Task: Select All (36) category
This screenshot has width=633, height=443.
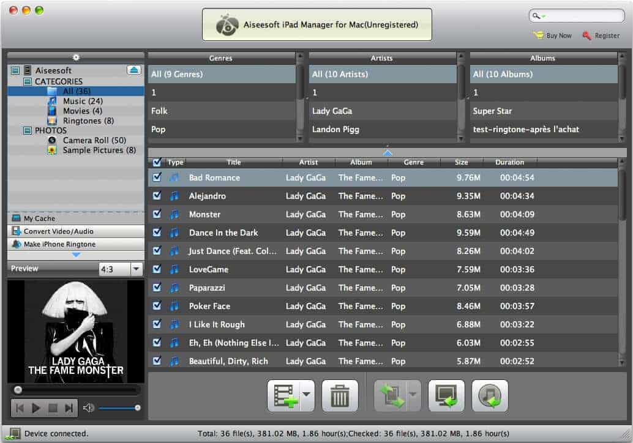Action: (x=76, y=91)
